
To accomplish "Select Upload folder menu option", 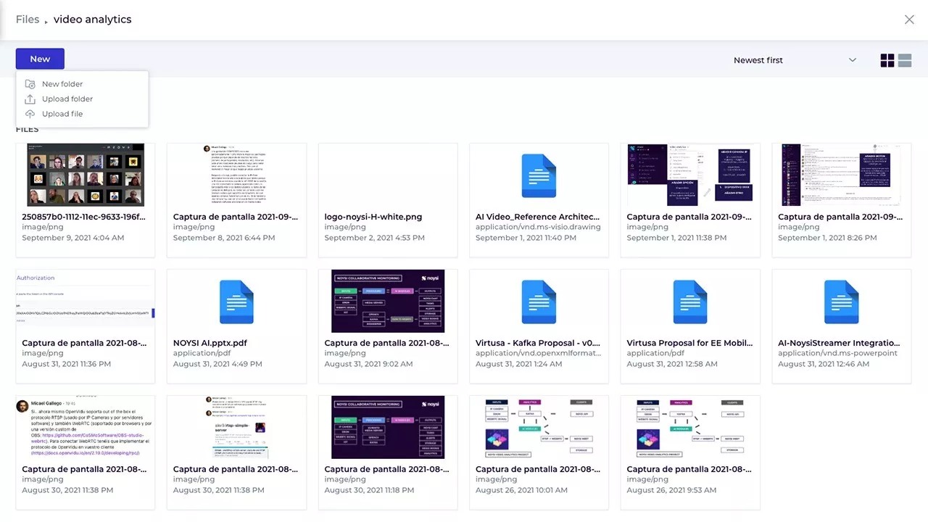I will tap(67, 99).
